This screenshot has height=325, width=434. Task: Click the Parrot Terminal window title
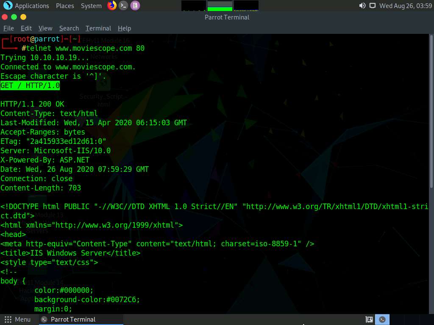click(227, 17)
